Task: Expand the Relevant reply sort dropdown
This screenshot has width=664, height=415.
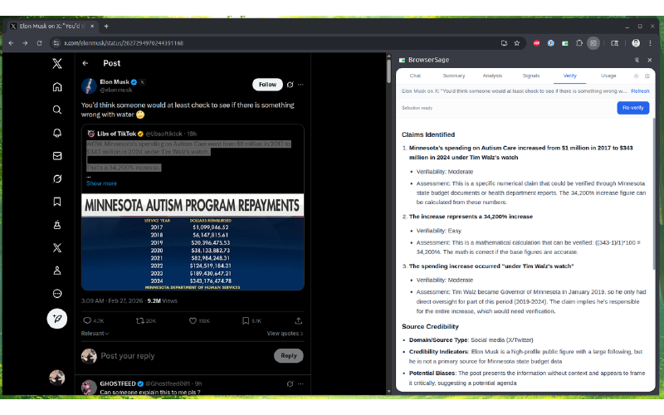Action: (x=95, y=334)
